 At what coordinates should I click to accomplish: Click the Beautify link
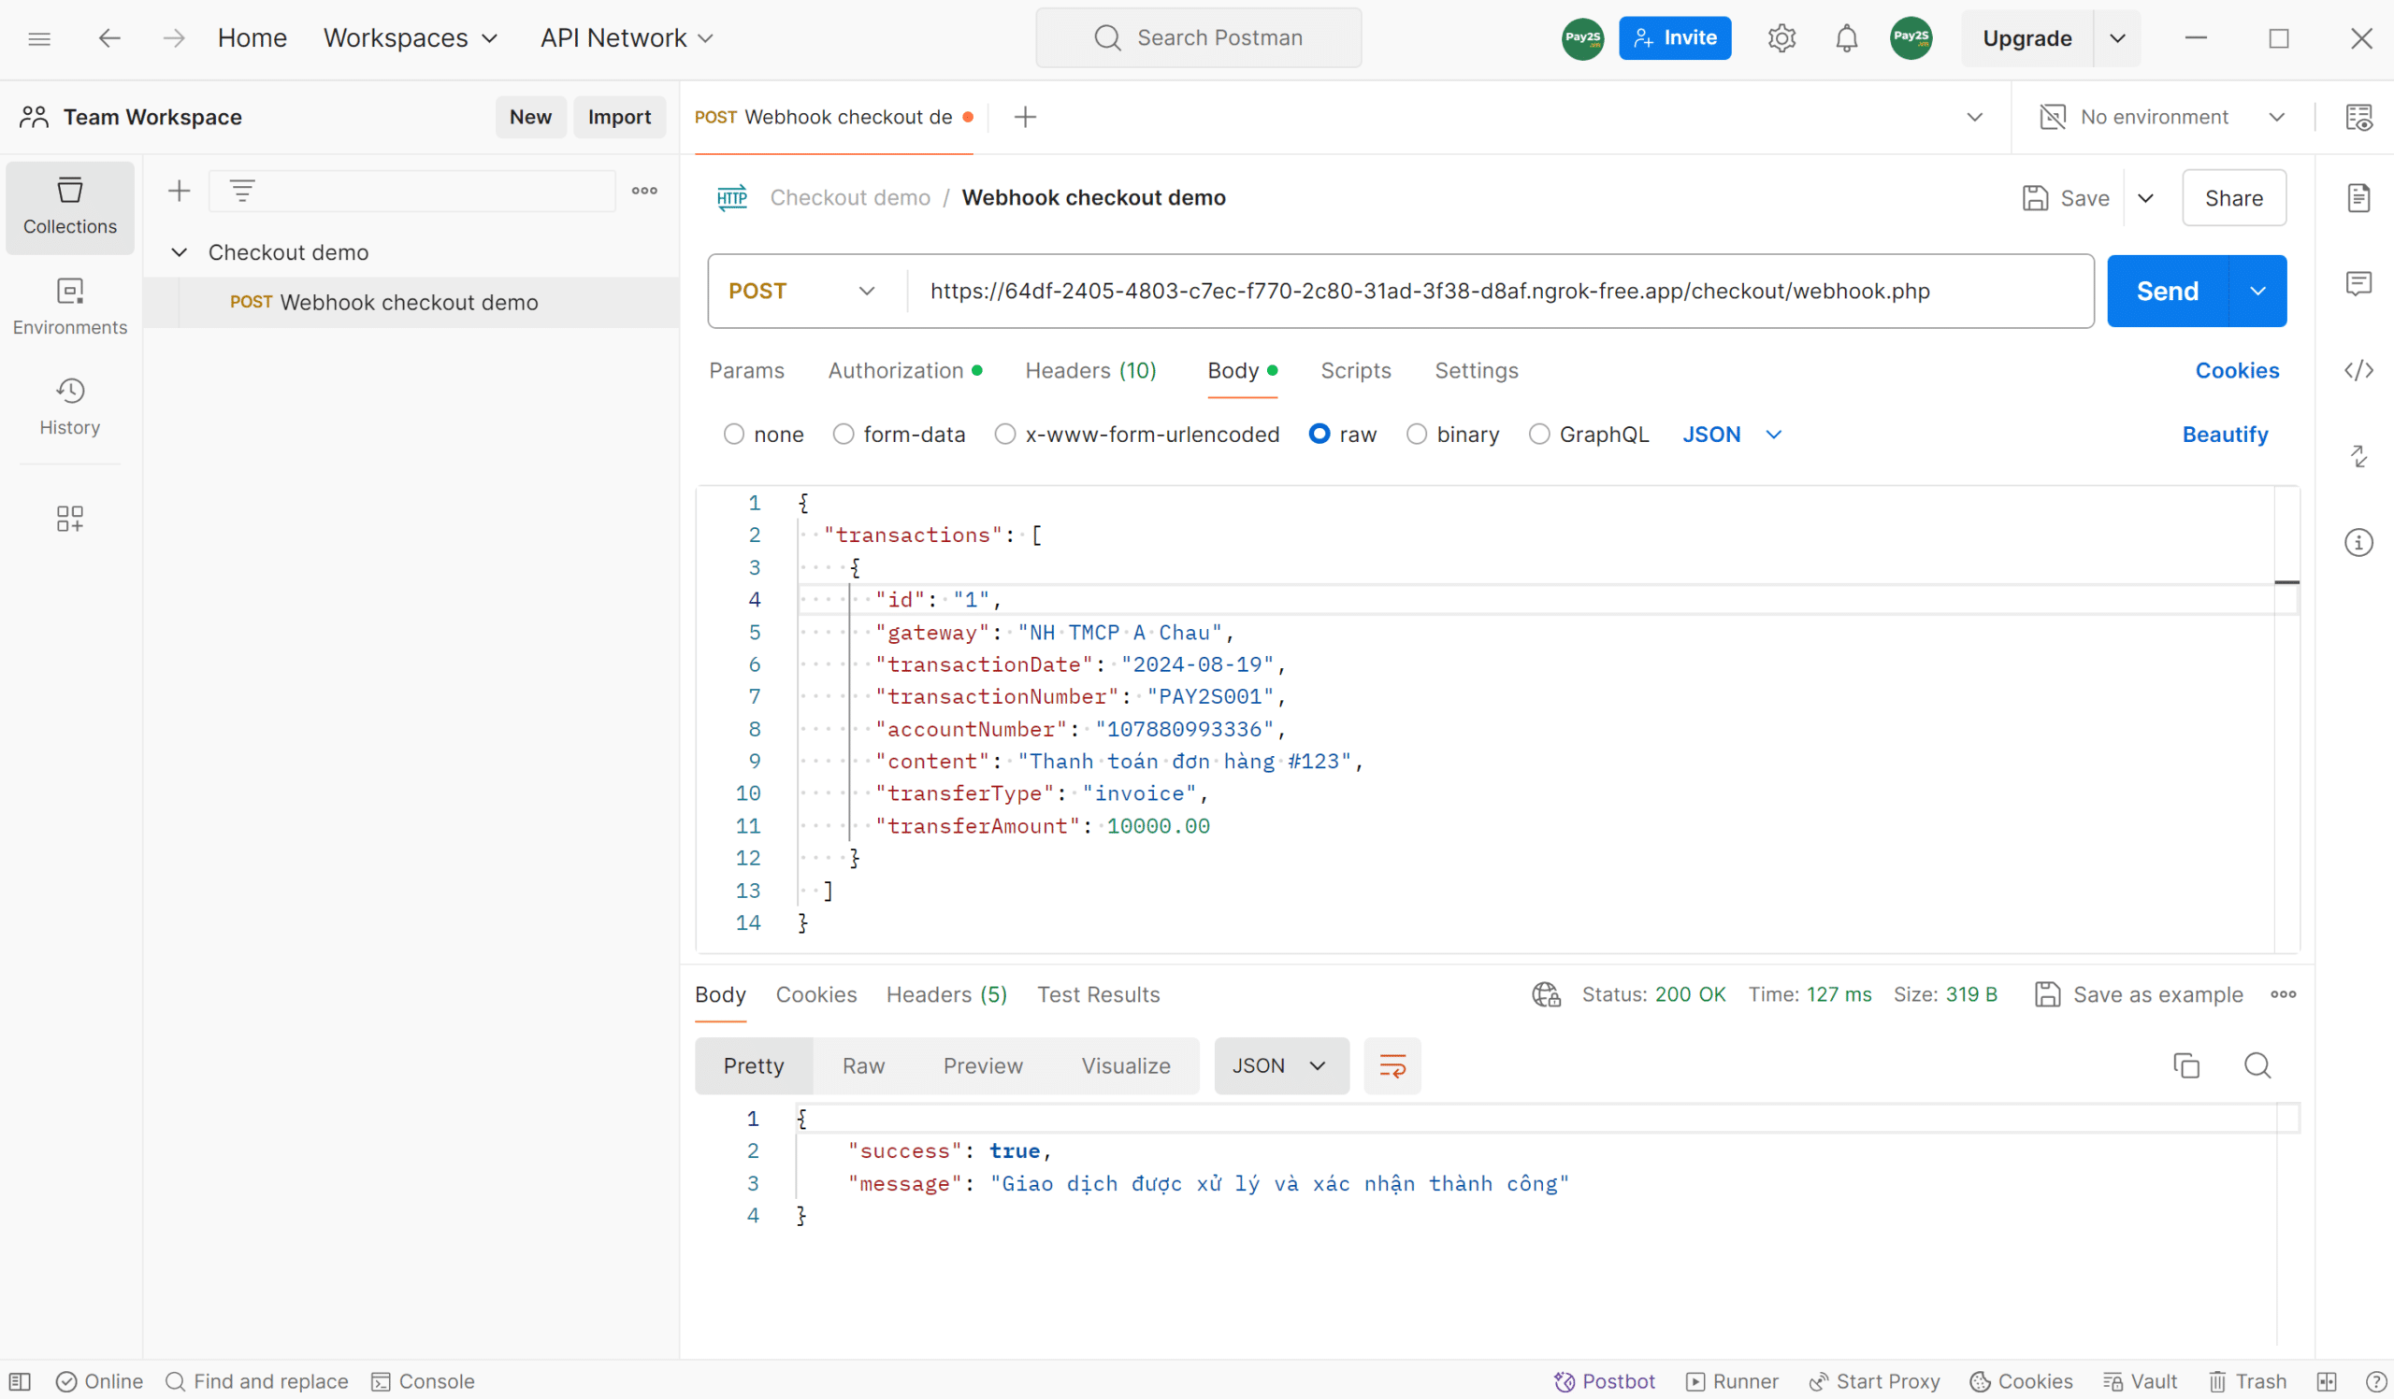tap(2225, 434)
